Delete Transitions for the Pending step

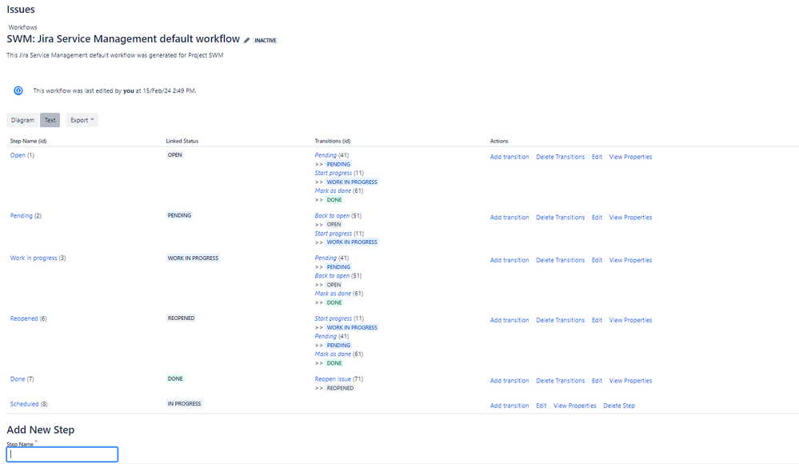tap(561, 218)
